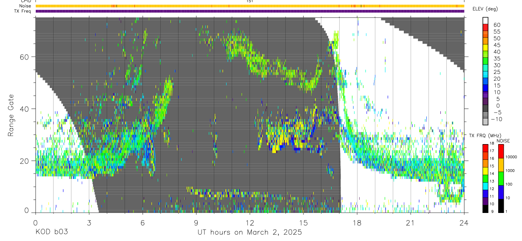Pick the purple segment of TX FRQ legend
This screenshot has height=241, width=522.
(x=485, y=201)
